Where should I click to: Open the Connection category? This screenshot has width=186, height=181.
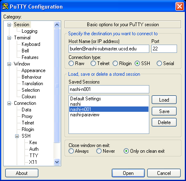point(25,103)
